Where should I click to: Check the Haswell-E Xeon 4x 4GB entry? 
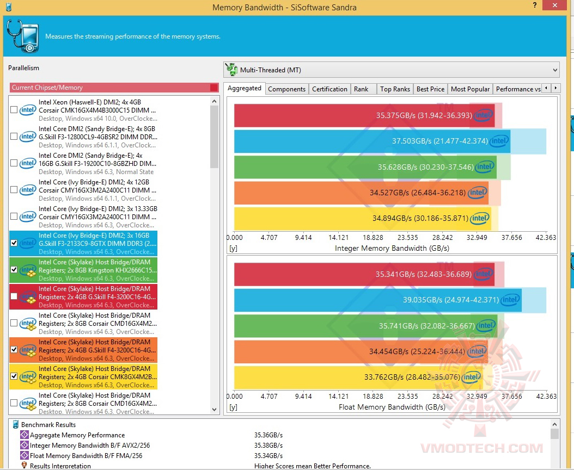(14, 110)
